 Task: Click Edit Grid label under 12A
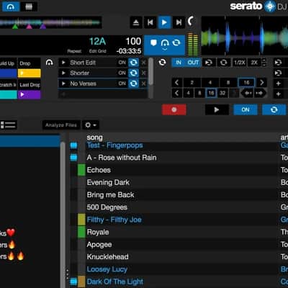[98, 51]
